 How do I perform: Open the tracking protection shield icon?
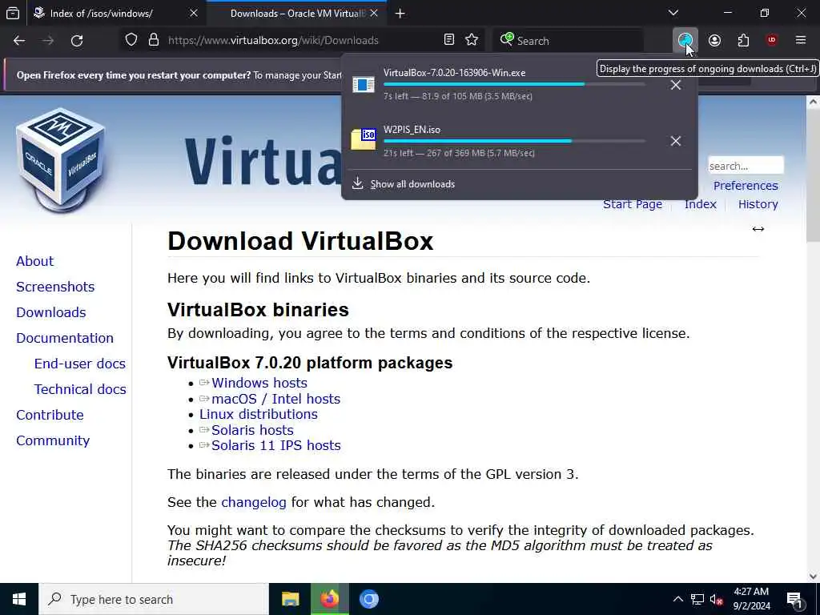[131, 40]
